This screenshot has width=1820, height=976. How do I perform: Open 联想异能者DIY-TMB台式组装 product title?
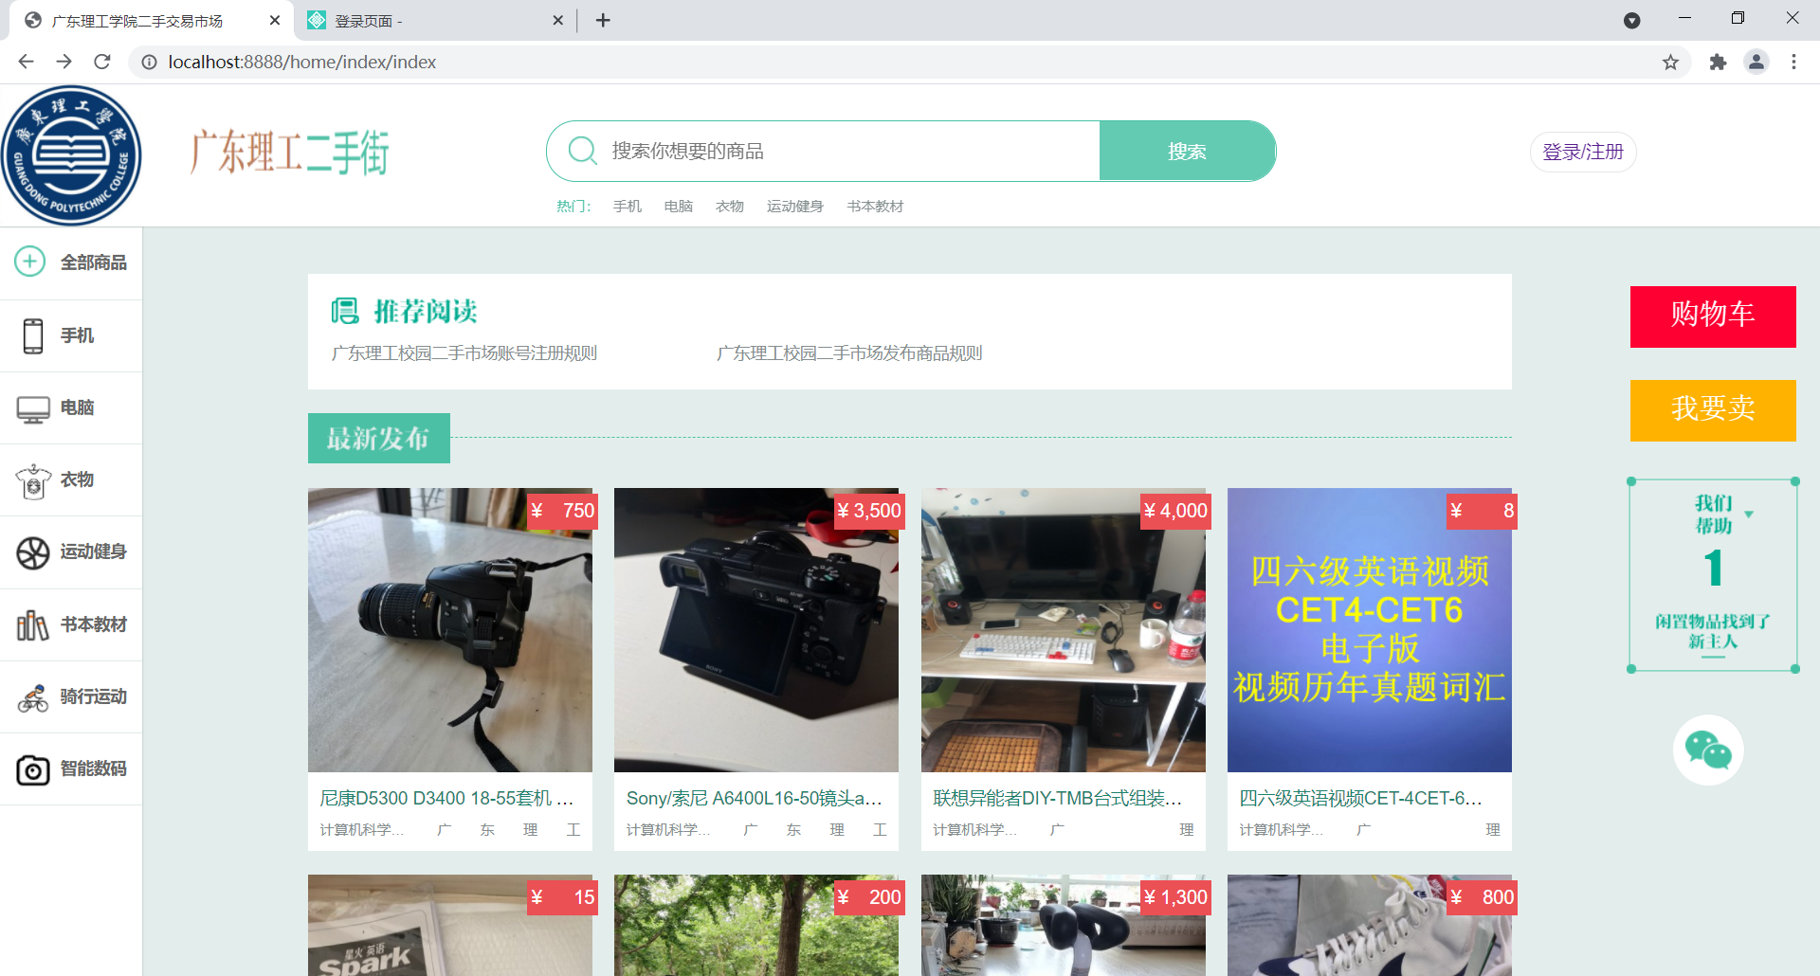(1058, 799)
